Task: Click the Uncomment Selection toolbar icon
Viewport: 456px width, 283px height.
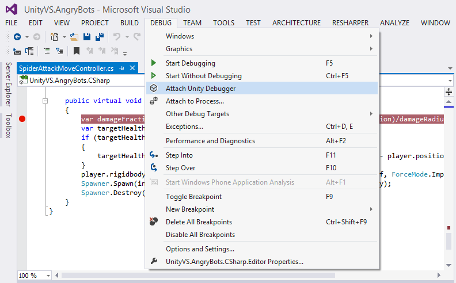Action: pyautogui.click(x=59, y=51)
